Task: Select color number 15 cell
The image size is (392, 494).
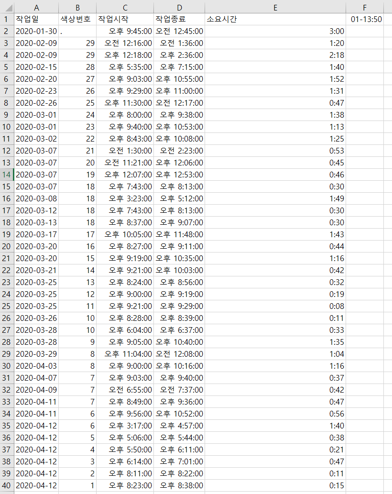Action: [x=77, y=258]
